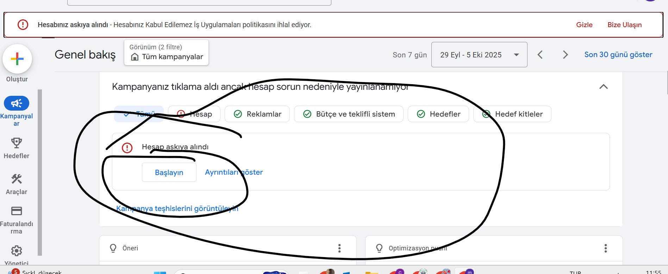Open three-dot menu on Optimizasyon puanı card
The height and width of the screenshot is (274, 668).
(x=606, y=248)
